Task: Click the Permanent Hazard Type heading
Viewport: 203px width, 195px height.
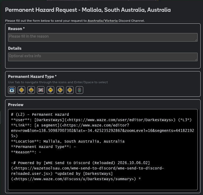Action: click(x=32, y=77)
